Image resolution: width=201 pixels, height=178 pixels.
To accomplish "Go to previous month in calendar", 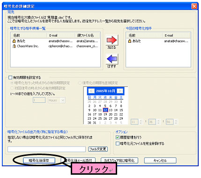I will [x=91, y=91].
